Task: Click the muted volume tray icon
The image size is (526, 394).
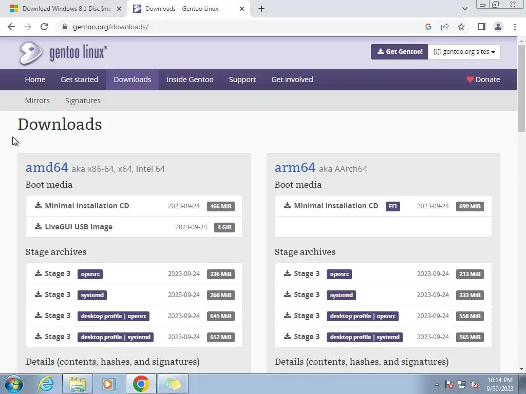Action: [x=474, y=384]
